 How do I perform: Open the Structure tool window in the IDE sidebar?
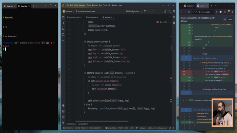[x=63, y=29]
